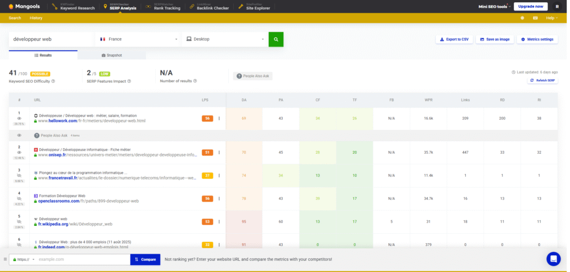This screenshot has width=570, height=272.
Task: Open KWFinder Keyword Research tool
Action: (73, 6)
